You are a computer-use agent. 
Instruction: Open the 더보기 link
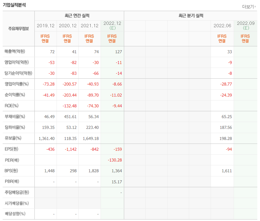pos(248,7)
